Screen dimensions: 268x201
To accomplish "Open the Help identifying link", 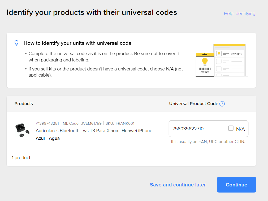I will [x=239, y=14].
